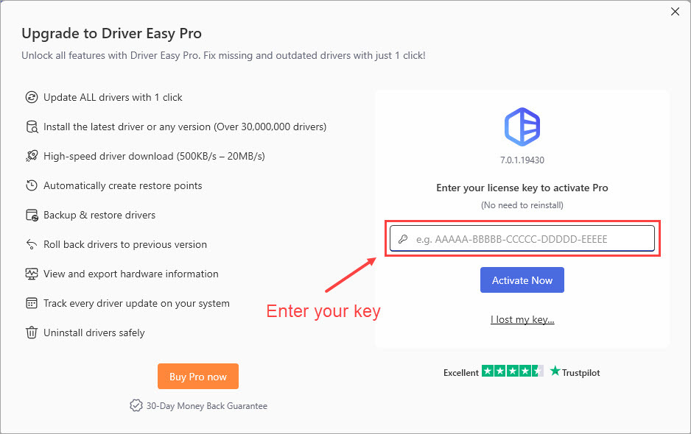Open the I lost my key link
Image resolution: width=691 pixels, height=434 pixels.
coord(522,319)
